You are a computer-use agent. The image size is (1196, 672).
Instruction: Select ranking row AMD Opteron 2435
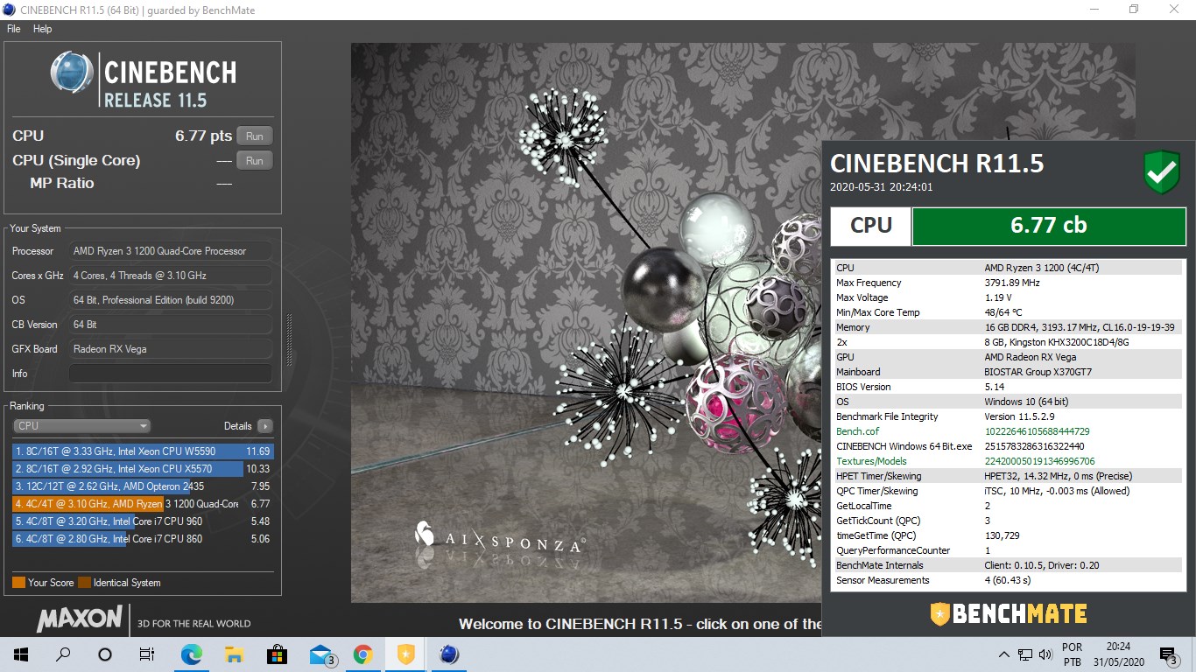143,486
